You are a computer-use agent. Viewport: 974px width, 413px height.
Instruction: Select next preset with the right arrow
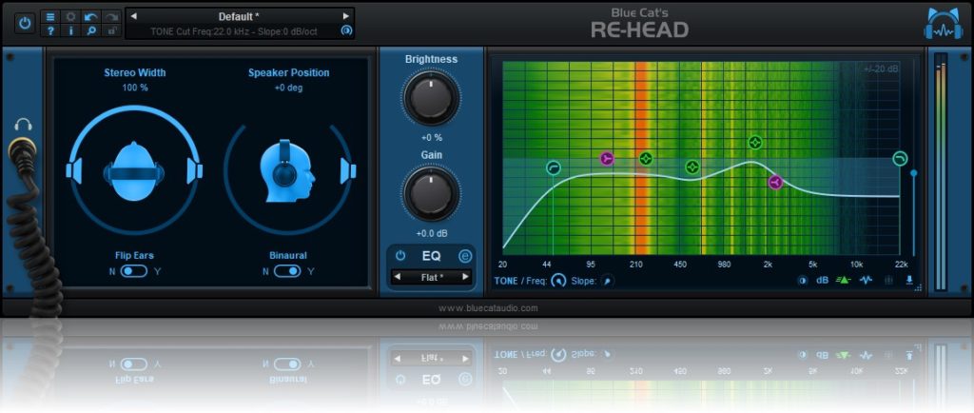346,16
